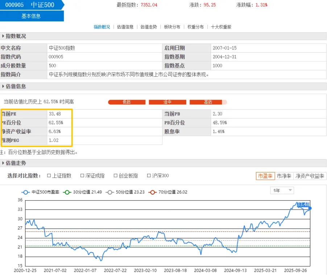Collapse the 指数概况 section arrow

pos(3,36)
